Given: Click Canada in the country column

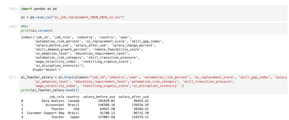Looking at the screenshot, I should [x=74, y=101].
